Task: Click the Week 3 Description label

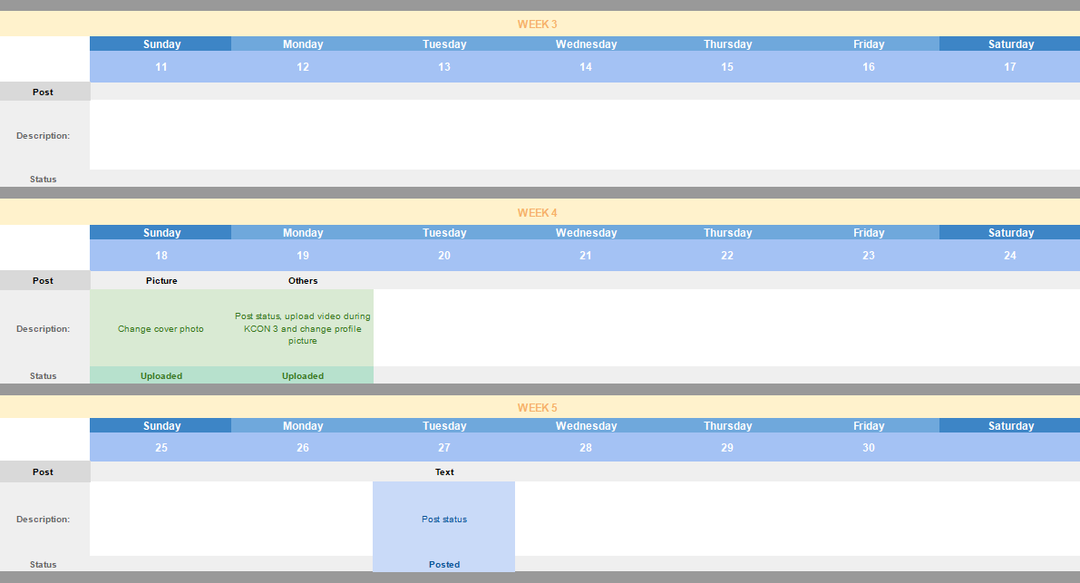Action: point(44,136)
